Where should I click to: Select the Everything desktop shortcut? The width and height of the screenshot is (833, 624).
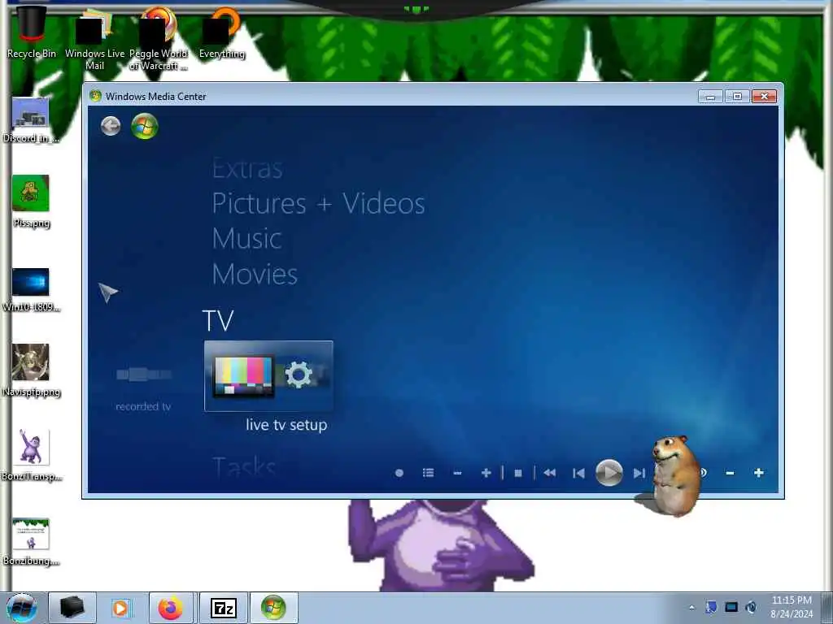click(x=221, y=32)
